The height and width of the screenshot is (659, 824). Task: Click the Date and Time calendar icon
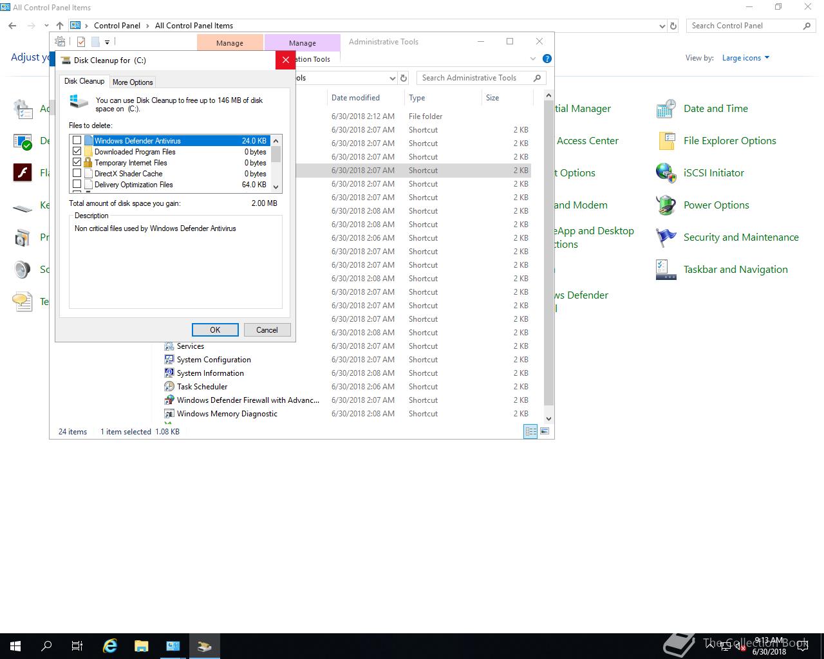point(666,109)
